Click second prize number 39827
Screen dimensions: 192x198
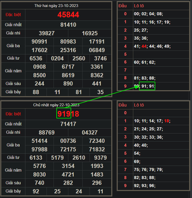click(47, 33)
